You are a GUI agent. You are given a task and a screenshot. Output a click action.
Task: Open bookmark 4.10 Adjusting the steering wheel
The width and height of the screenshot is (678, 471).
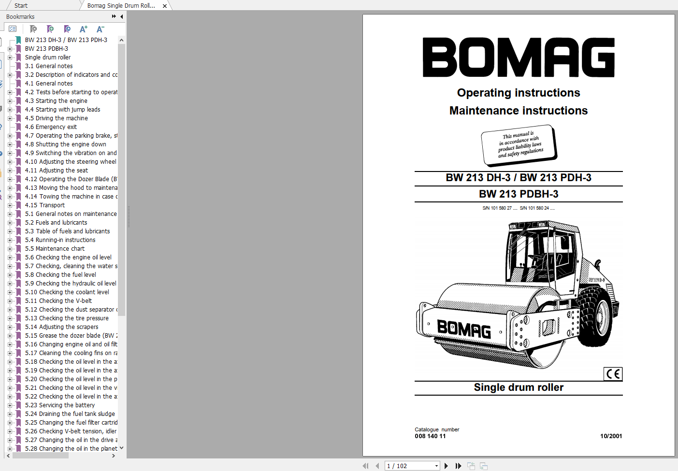click(71, 162)
